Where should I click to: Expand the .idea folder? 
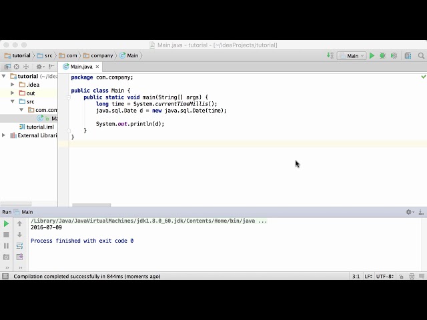pos(12,85)
